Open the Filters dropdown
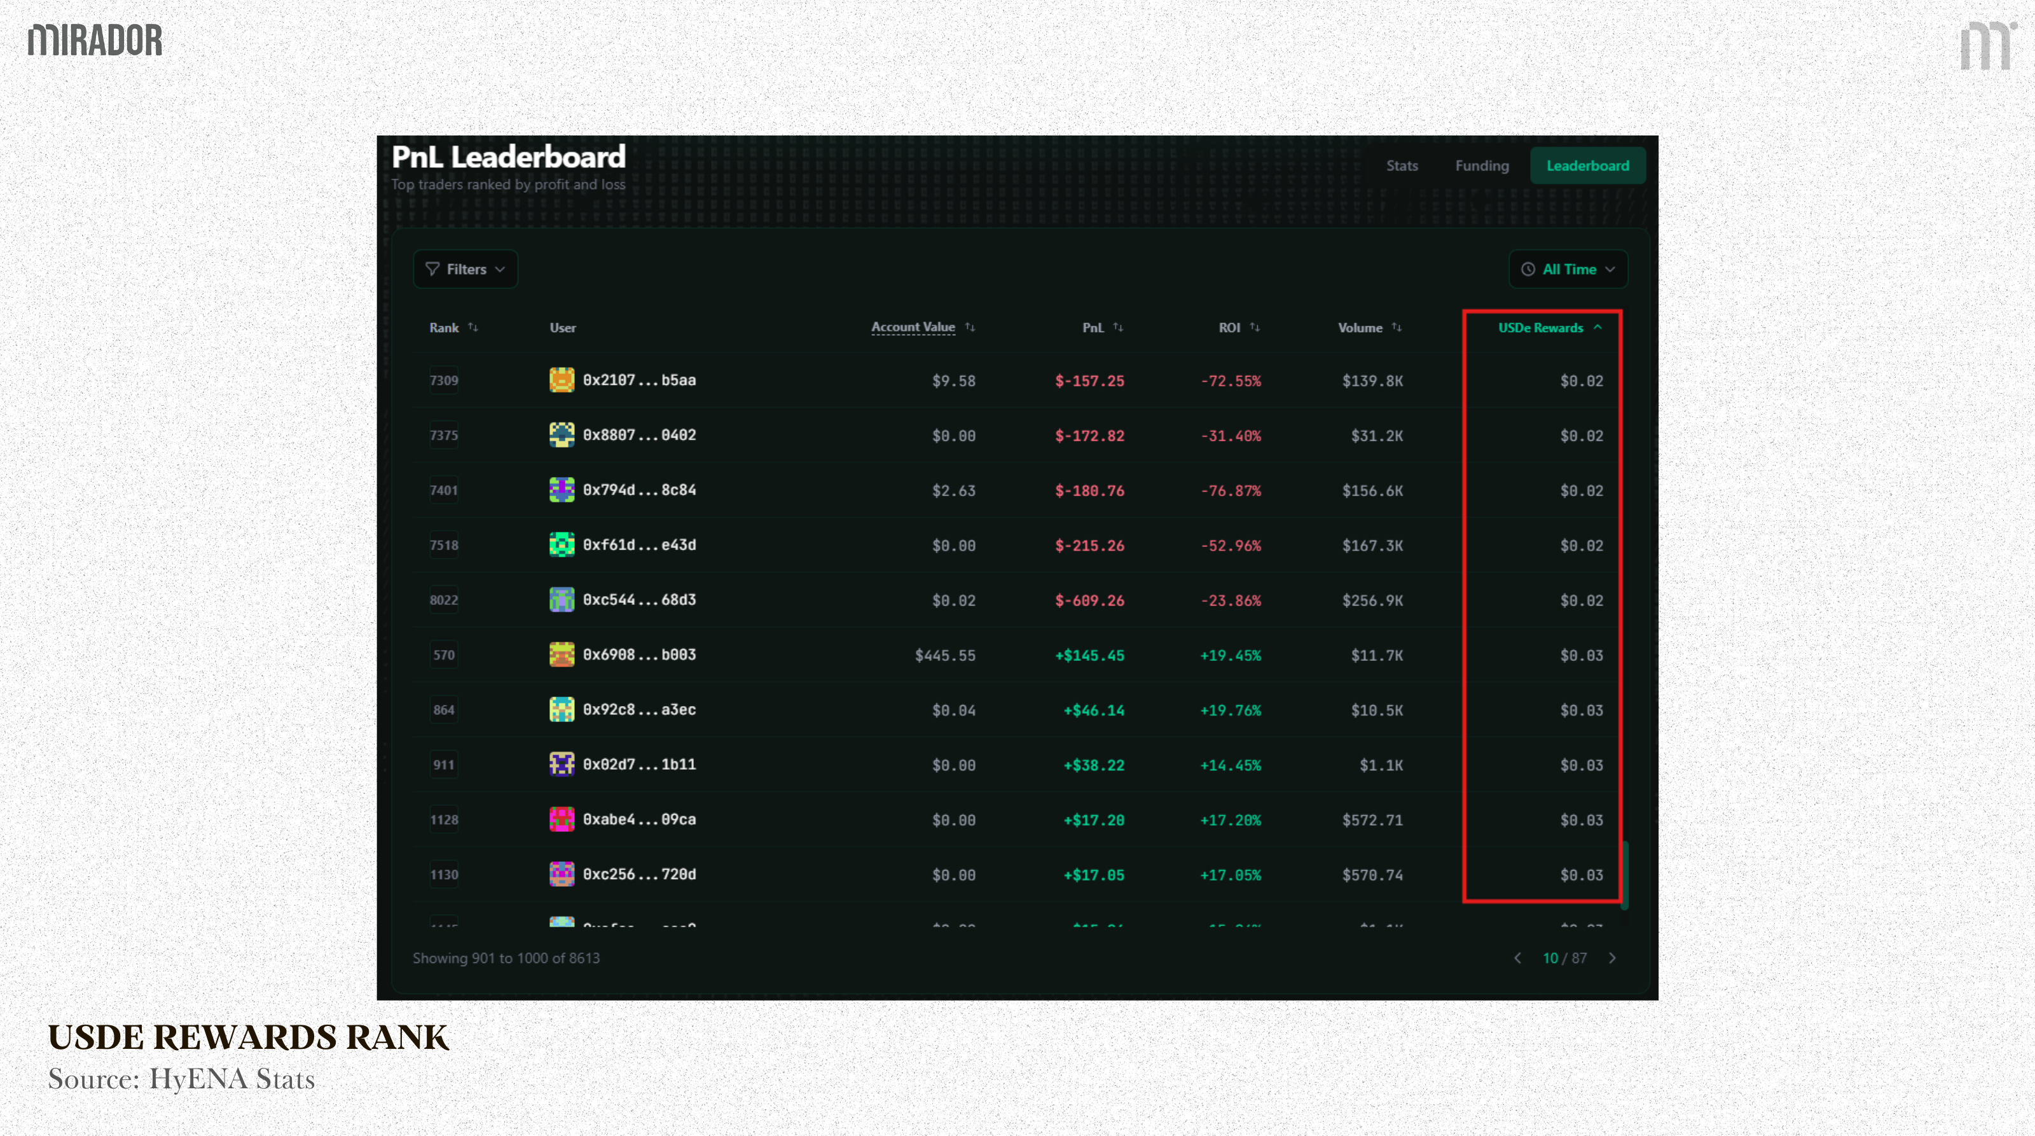The image size is (2035, 1136). 466,270
